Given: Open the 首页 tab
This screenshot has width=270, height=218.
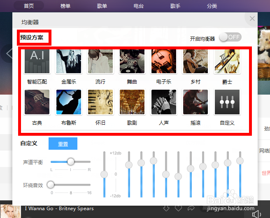Looking at the screenshot, I should pyautogui.click(x=29, y=6).
